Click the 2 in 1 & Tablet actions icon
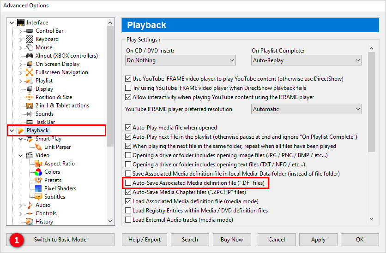 click(x=30, y=106)
